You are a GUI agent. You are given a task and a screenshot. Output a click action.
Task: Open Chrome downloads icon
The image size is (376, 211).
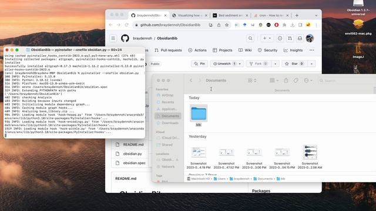[x=293, y=25]
